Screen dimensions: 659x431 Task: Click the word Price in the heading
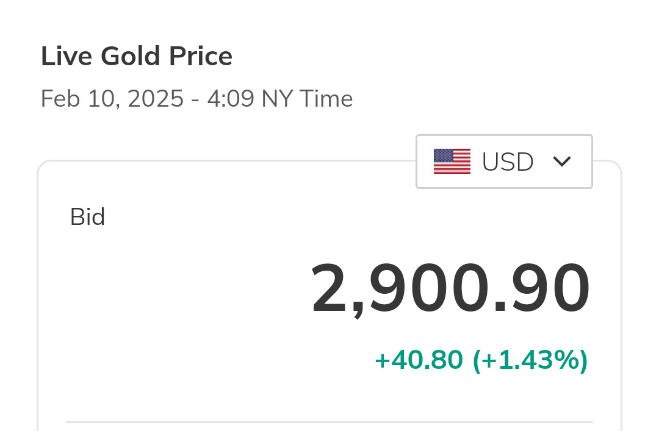pos(201,57)
